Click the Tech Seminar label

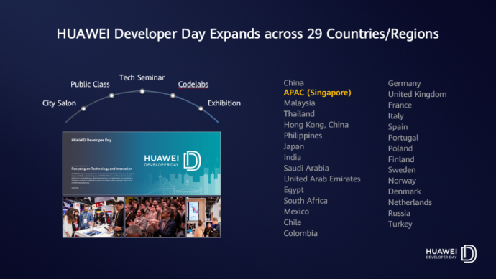[142, 77]
